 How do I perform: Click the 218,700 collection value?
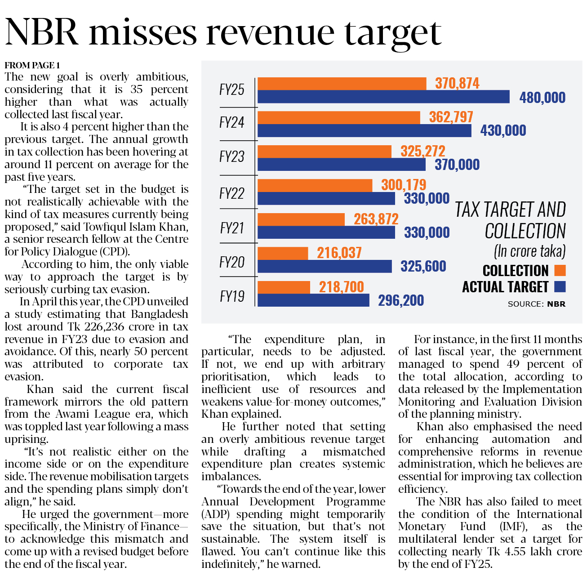pos(341,287)
